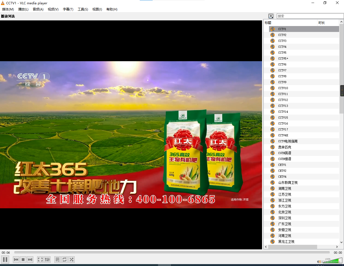This screenshot has width=344, height=266.
Task: Click the playlist view mode icon beside search
Action: tap(271, 16)
